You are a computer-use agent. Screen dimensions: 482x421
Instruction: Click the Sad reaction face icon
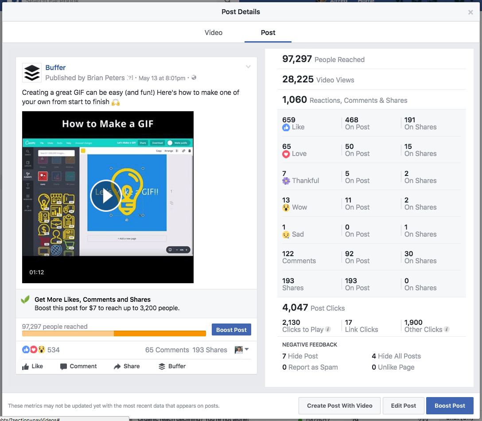point(285,234)
